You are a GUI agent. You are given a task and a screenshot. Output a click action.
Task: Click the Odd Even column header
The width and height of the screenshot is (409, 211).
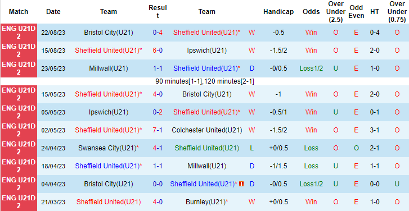pos(356,12)
